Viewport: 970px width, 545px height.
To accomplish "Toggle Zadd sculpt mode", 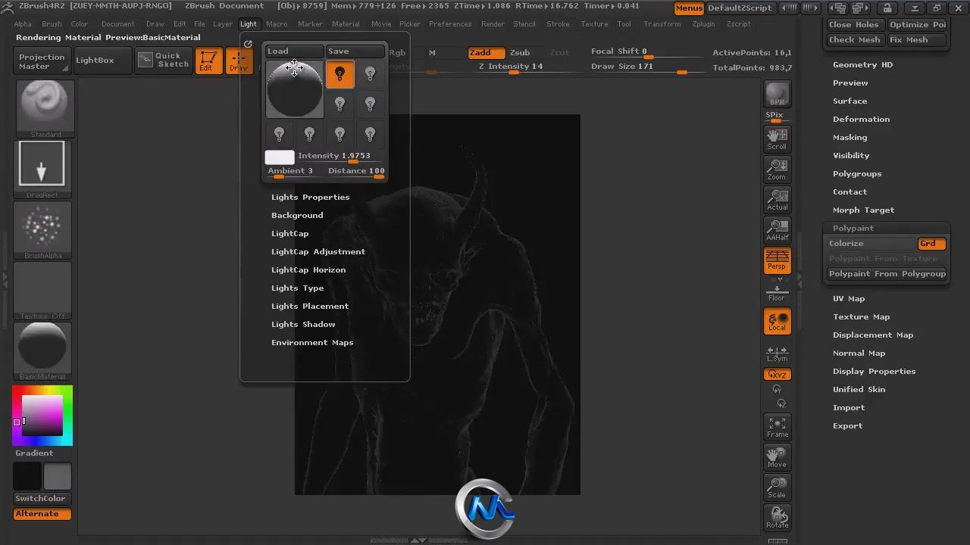I will [x=485, y=52].
